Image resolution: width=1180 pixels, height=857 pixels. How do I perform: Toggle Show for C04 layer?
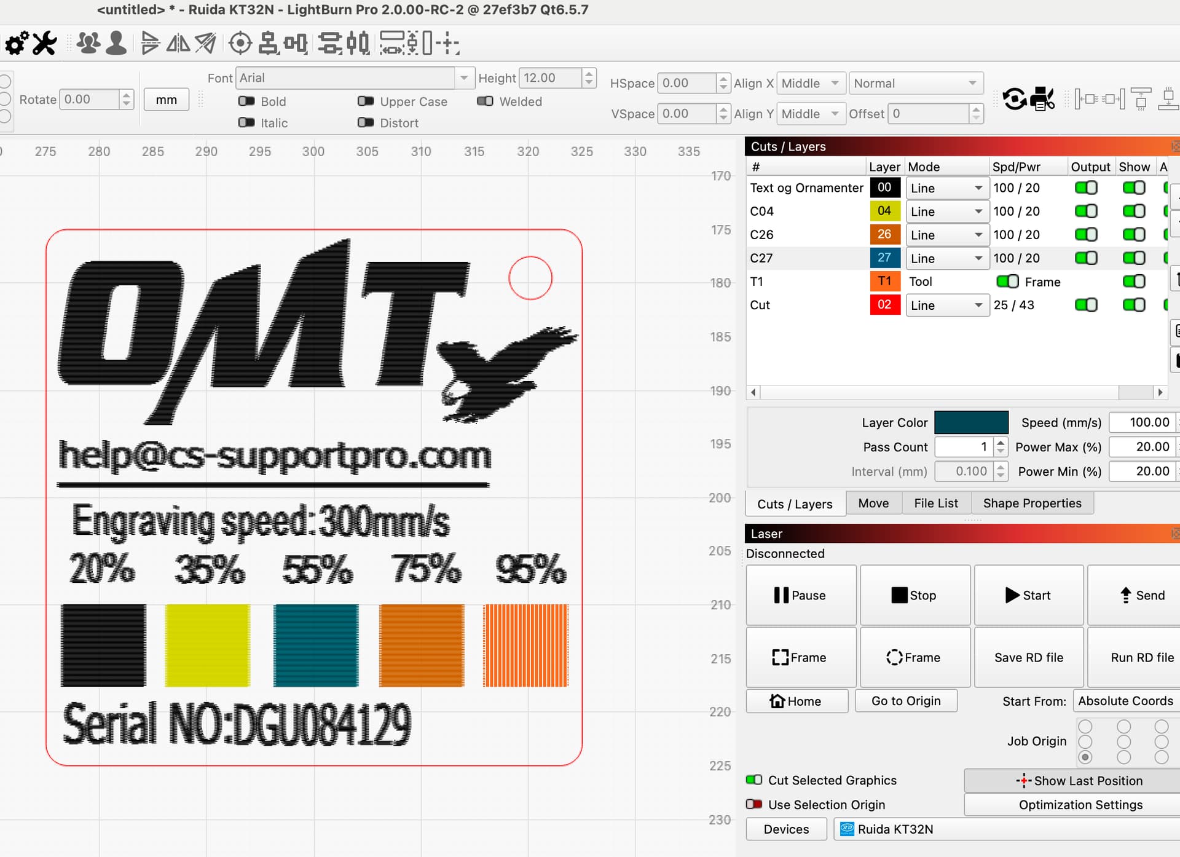1134,211
